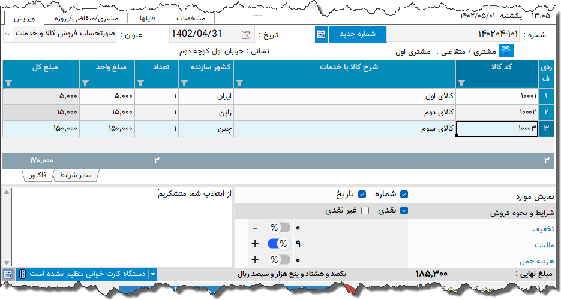Viewport: 561px width, 300px height.
Task: Open the مشتری/متقاضی/پروژه tab
Action: 86,18
